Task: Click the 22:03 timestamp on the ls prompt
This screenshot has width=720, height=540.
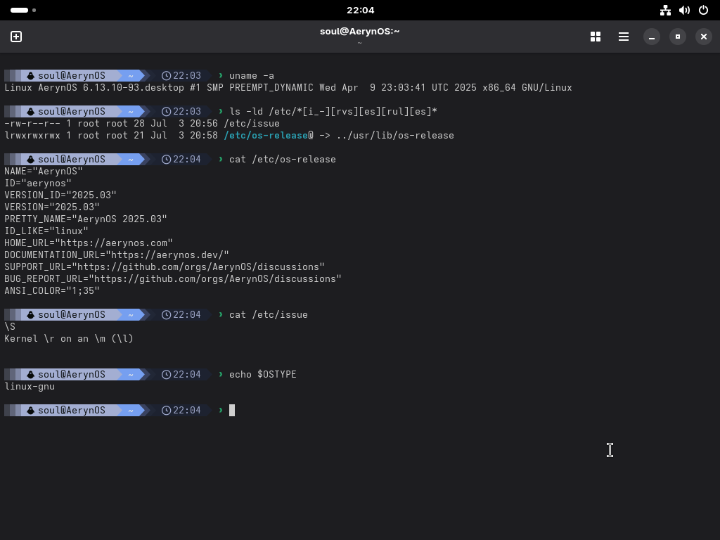Action: [x=187, y=112]
